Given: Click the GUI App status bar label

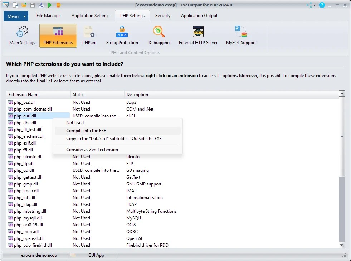Looking at the screenshot, I should (x=96, y=255).
